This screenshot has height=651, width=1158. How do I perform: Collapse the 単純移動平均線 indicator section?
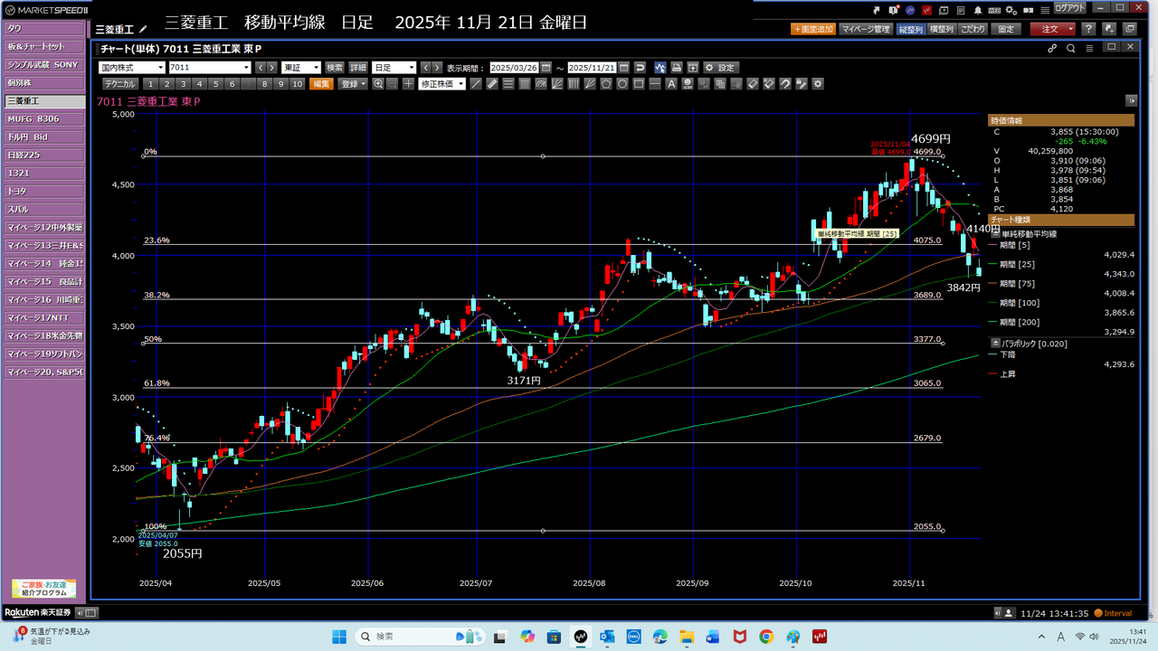tap(995, 234)
